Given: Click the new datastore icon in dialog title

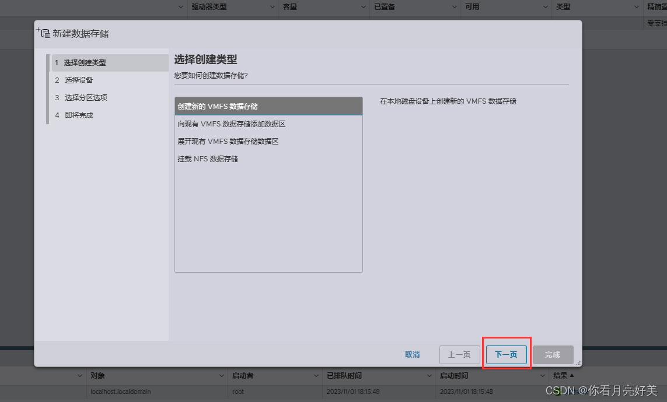Looking at the screenshot, I should coord(43,33).
